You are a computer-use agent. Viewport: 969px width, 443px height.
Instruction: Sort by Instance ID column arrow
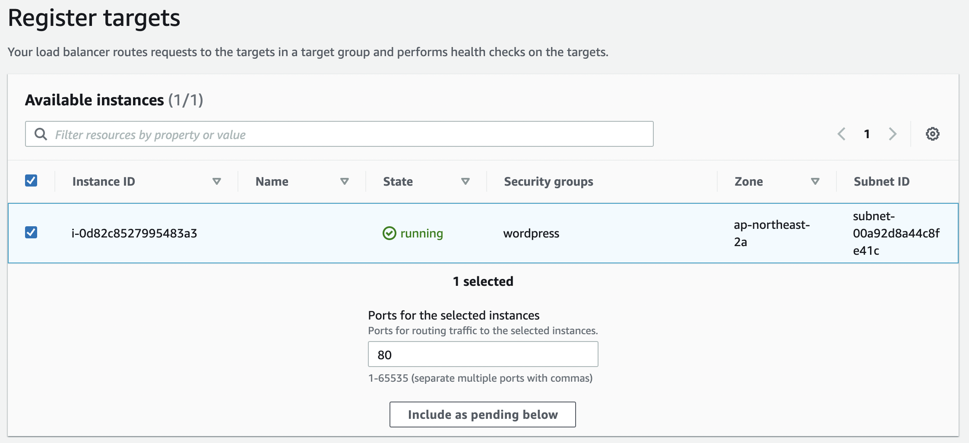click(217, 181)
